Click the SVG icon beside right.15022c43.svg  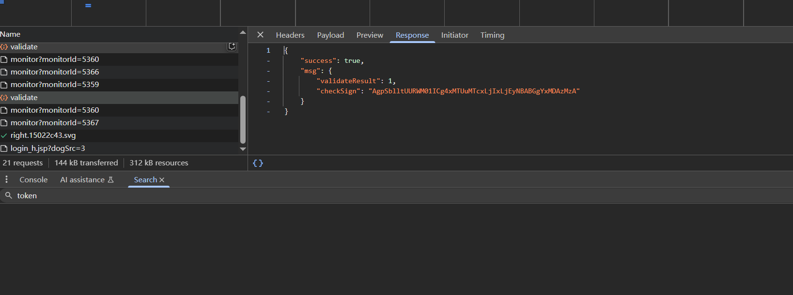point(4,136)
